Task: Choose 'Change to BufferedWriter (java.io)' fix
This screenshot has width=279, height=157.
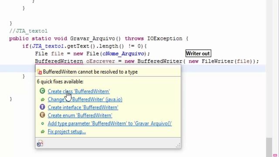Action: click(x=85, y=99)
